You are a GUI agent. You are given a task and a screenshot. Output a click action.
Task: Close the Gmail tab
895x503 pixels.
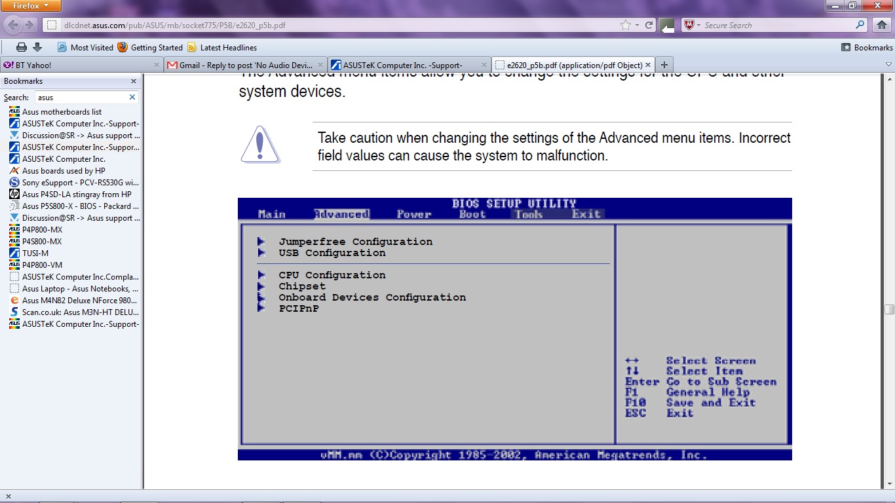point(320,65)
